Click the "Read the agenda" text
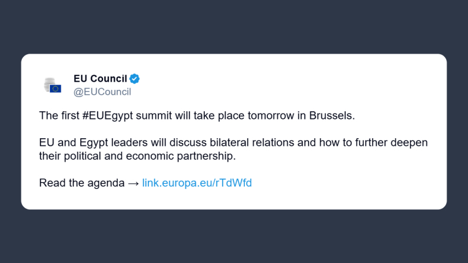468x263 pixels. (x=81, y=183)
